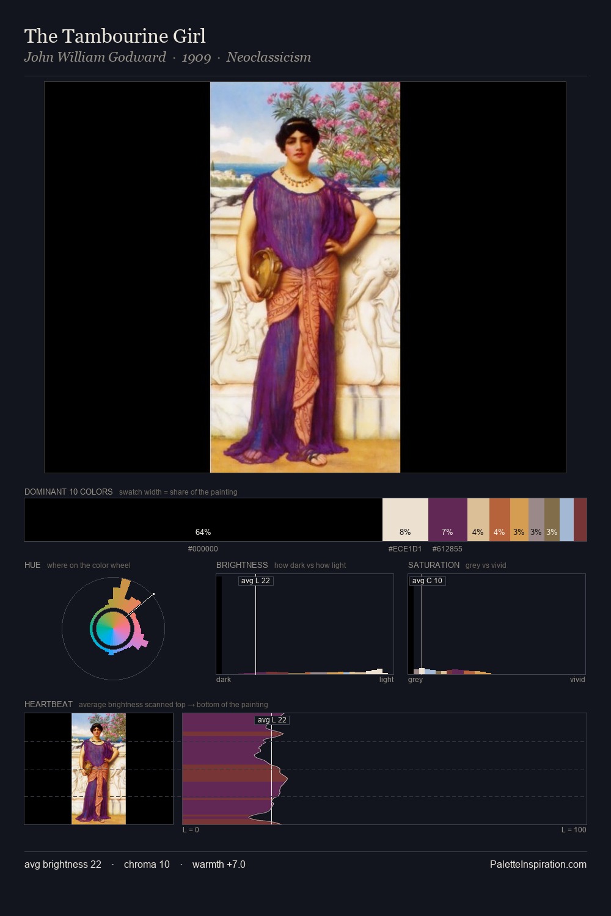
Task: Click the title The Tambourine Girl
Action: [x=115, y=36]
